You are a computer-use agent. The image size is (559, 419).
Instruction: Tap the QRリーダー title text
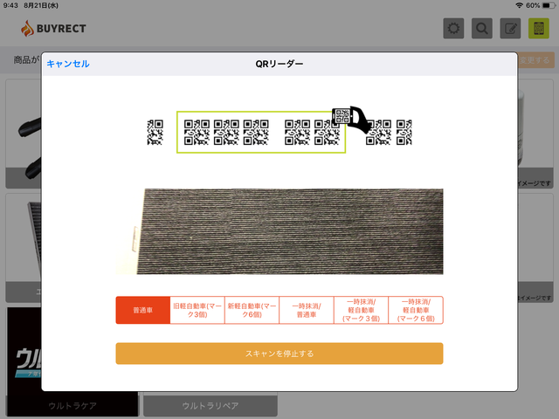(279, 64)
